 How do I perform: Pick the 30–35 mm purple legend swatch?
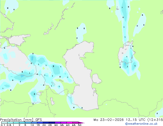click(58, 123)
